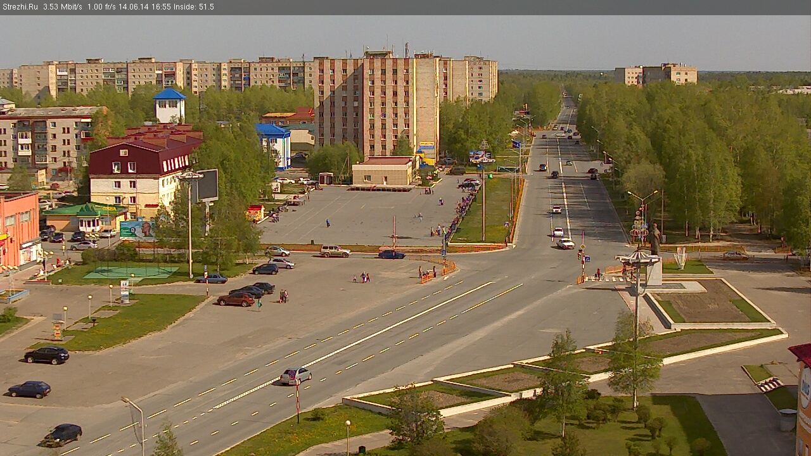
Task: Select the "Inside: 51.5" reading
Action: (x=194, y=7)
